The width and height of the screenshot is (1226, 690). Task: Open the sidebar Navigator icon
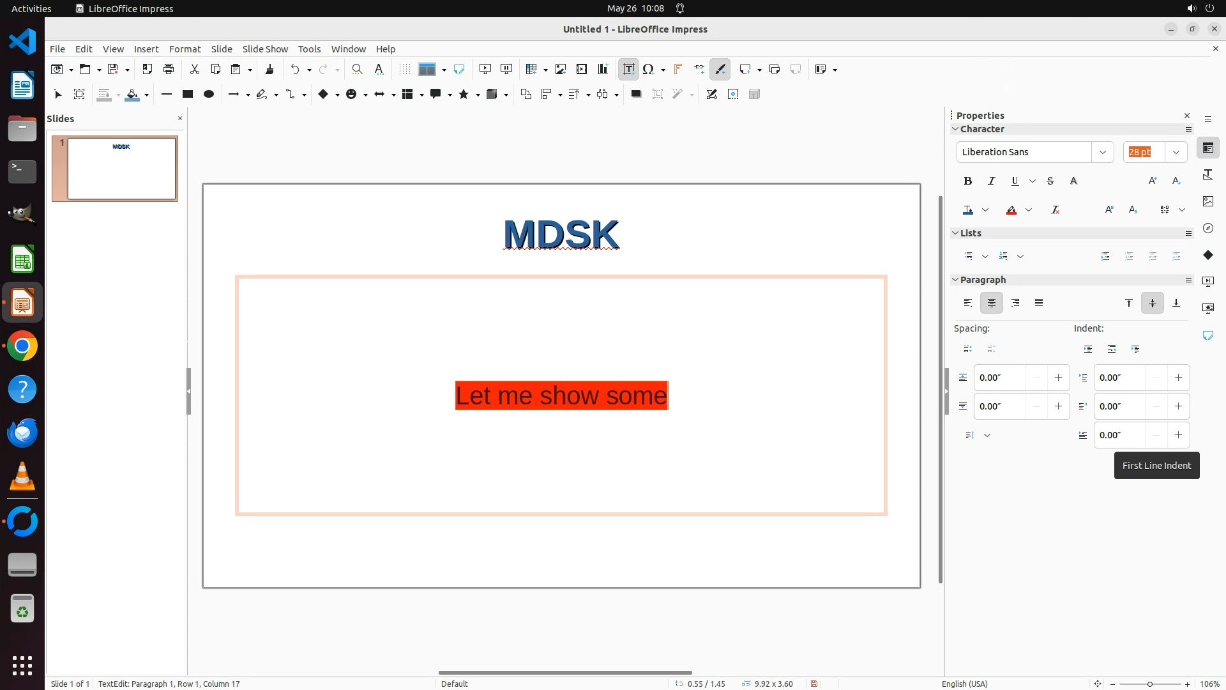(1207, 229)
